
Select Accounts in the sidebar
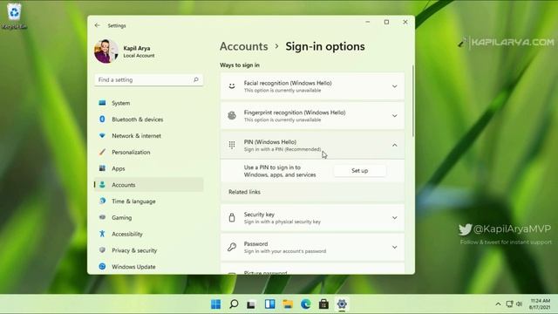(149, 185)
